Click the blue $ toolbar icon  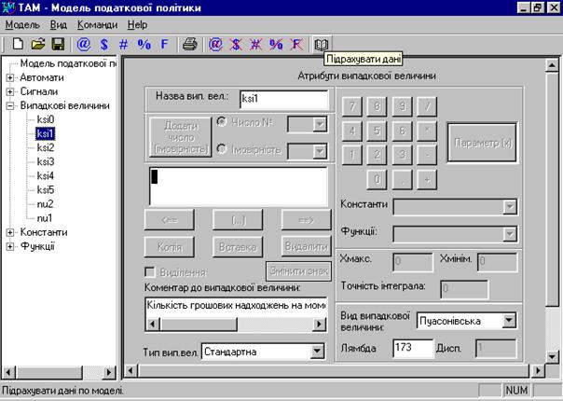coord(103,44)
